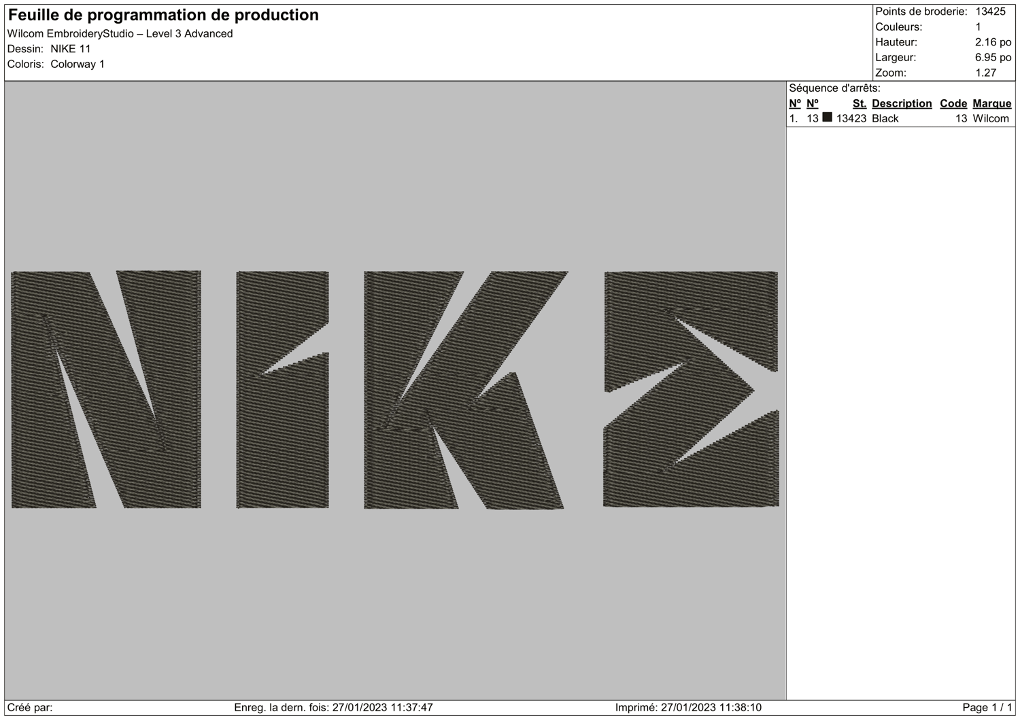
Task: Click the 'Page 1 / 1' indicator
Action: click(987, 708)
